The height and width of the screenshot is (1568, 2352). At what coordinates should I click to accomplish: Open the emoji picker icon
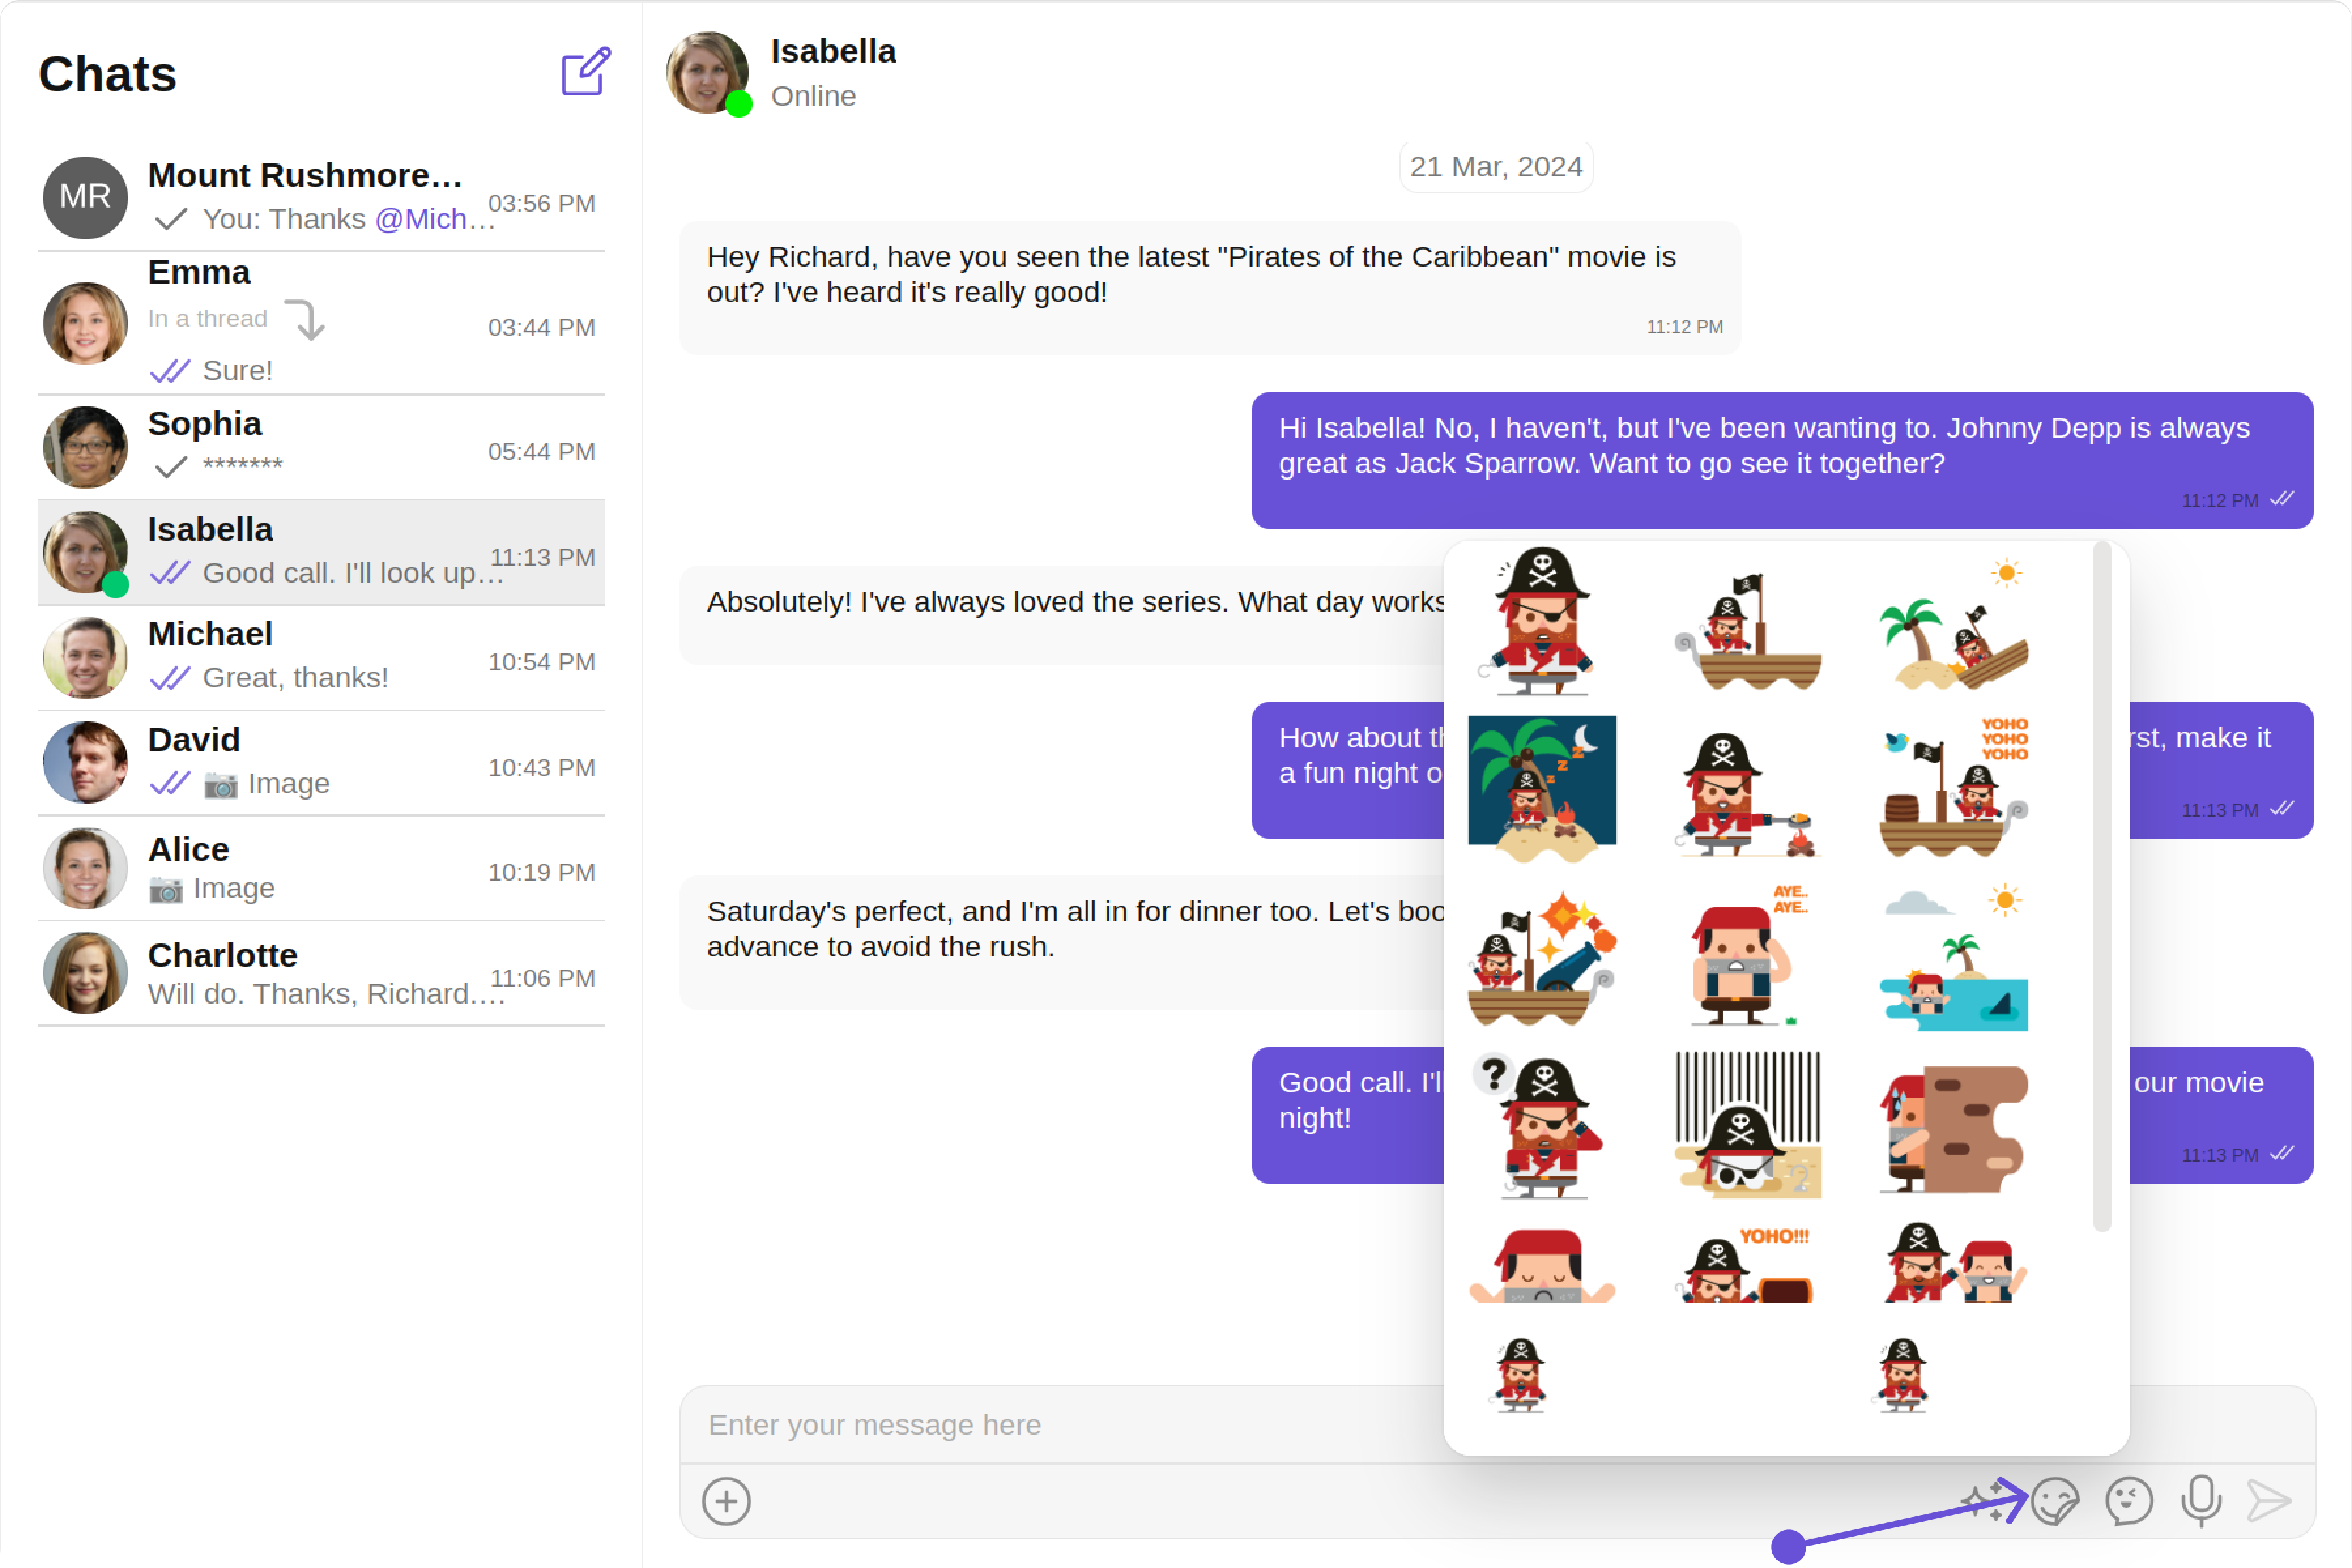(x=2128, y=1501)
